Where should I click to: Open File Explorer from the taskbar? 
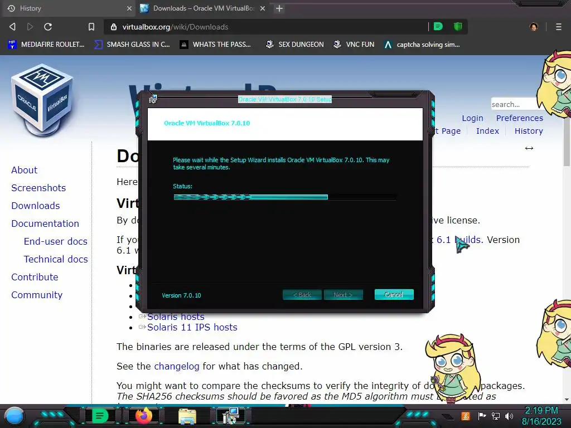coord(187,416)
